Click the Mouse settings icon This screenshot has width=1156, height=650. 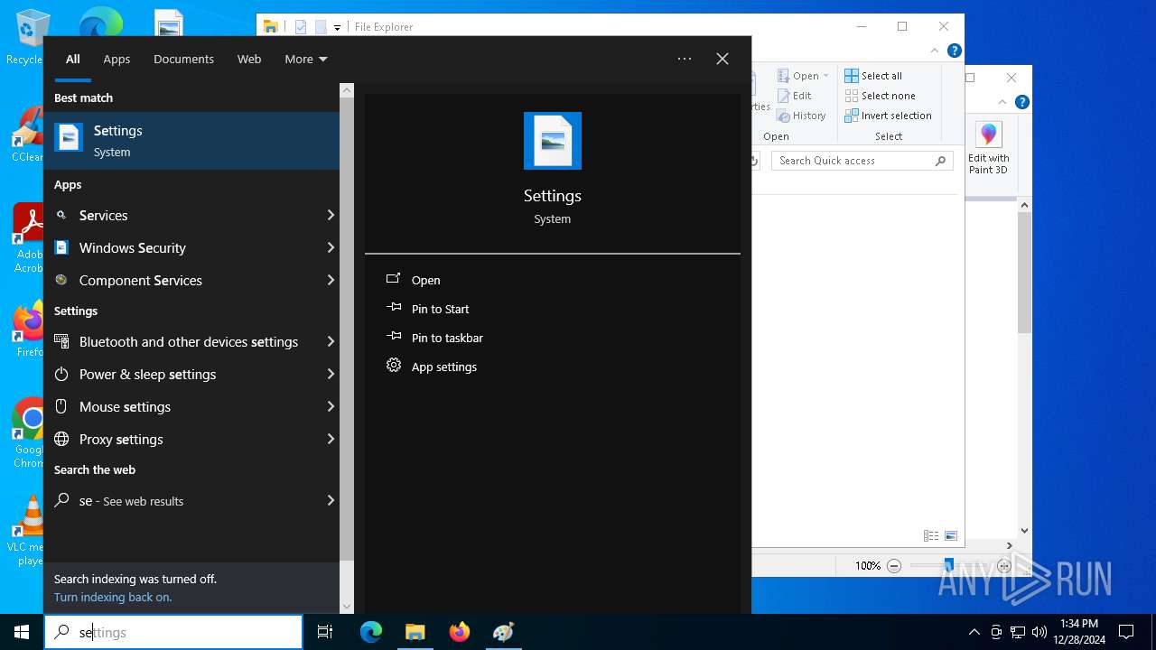61,406
